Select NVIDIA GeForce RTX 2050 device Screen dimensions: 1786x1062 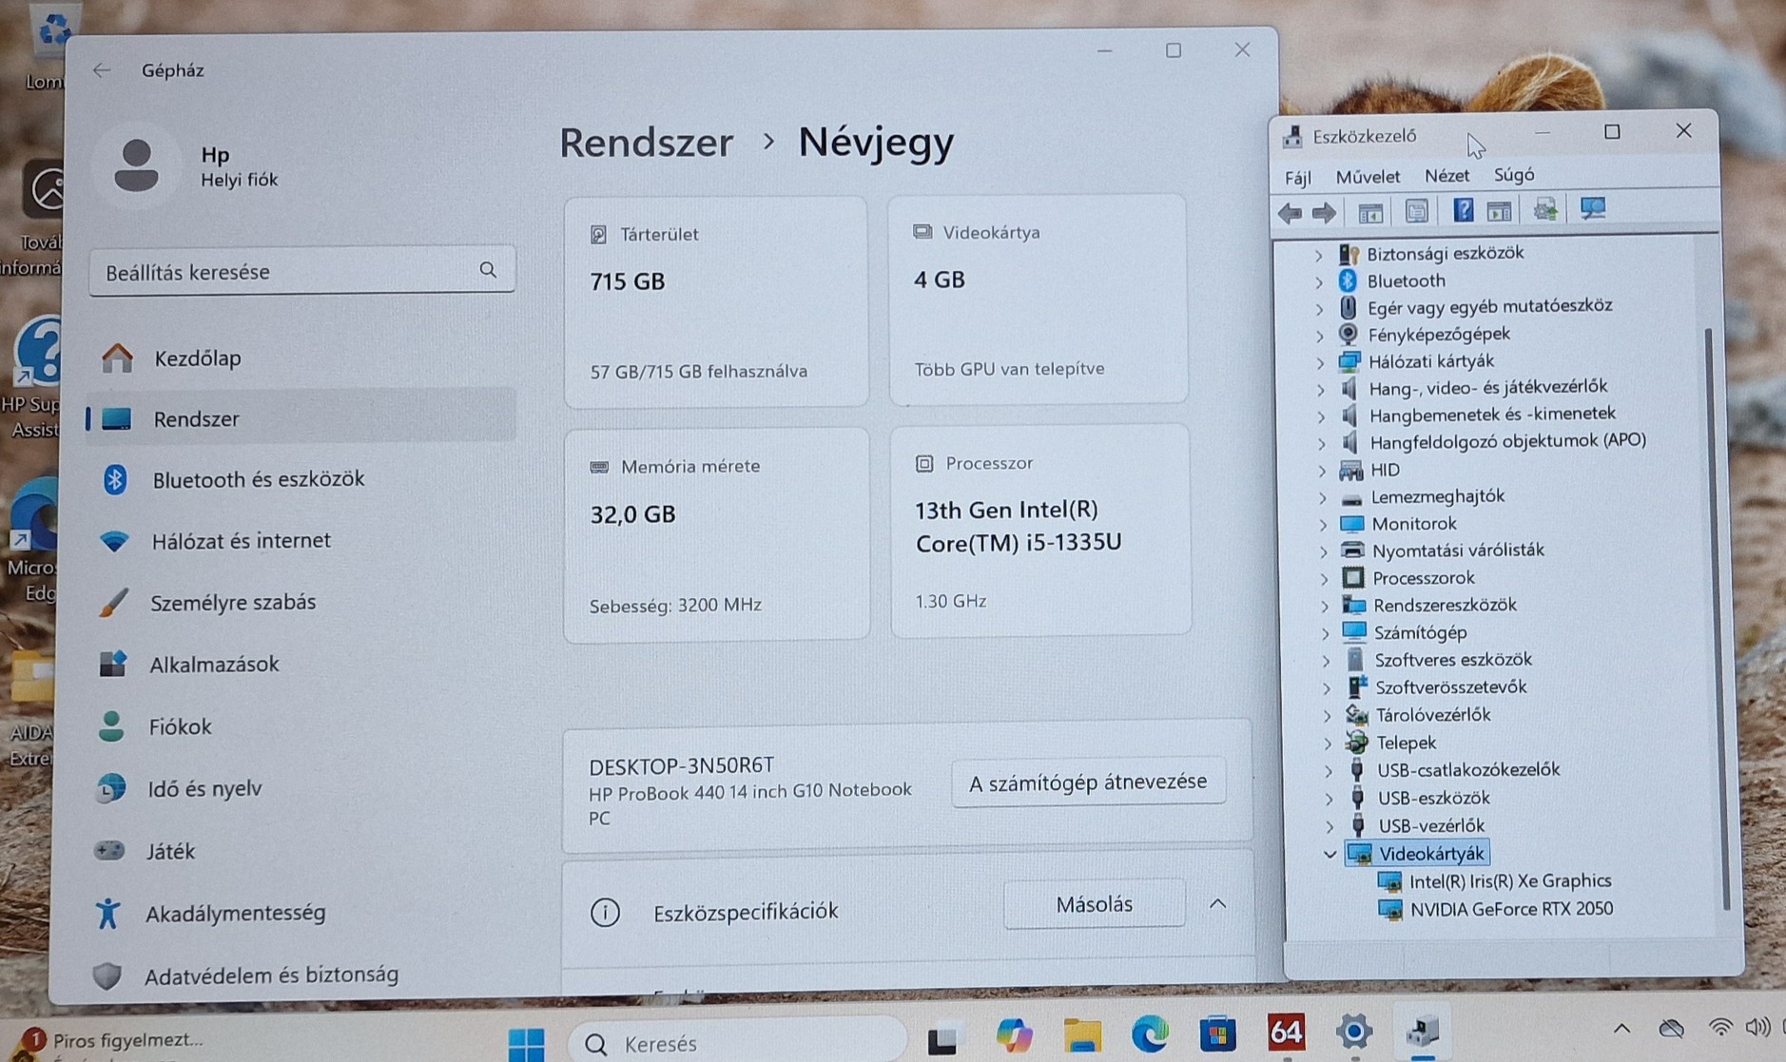pos(1510,909)
